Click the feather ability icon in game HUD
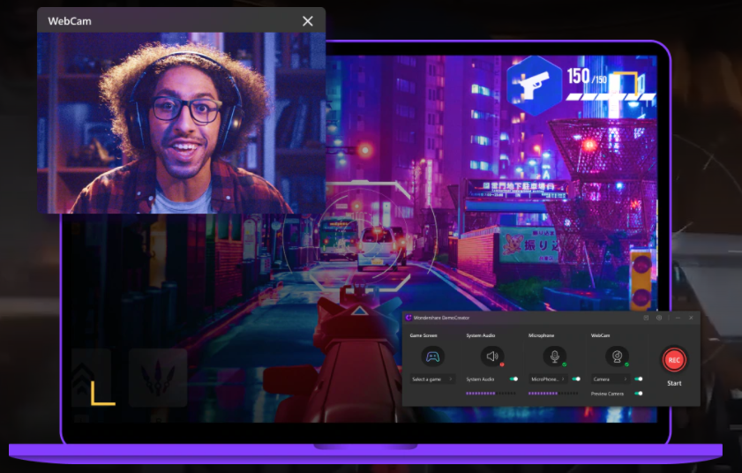The image size is (742, 473). click(158, 378)
